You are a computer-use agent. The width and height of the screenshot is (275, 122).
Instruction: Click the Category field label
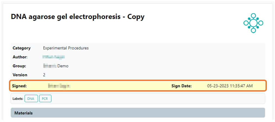coord(22,48)
